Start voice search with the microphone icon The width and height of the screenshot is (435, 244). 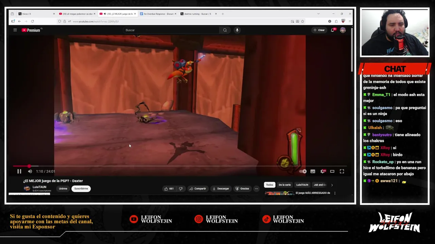point(237,30)
